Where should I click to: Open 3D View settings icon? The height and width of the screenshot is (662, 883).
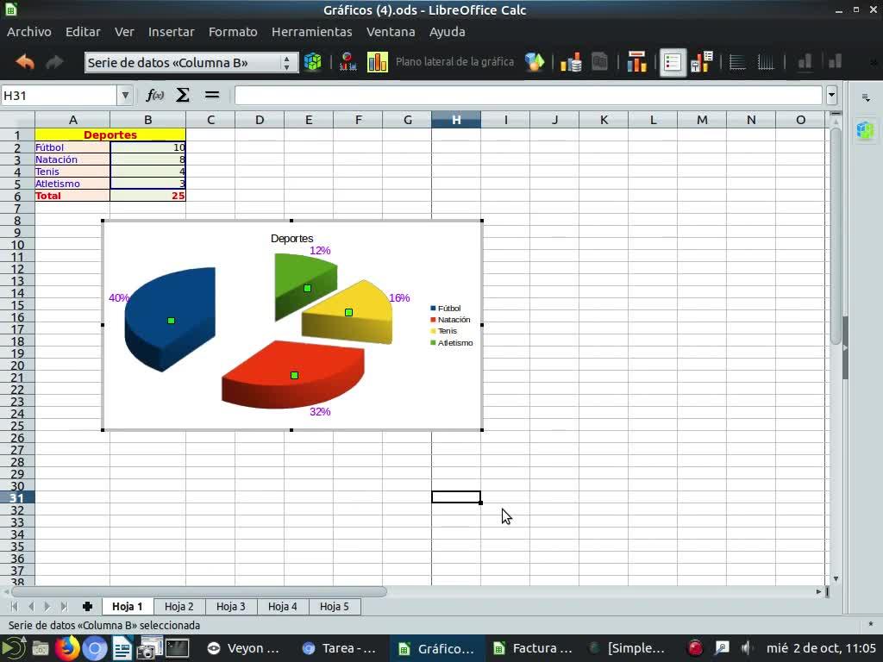pos(535,62)
